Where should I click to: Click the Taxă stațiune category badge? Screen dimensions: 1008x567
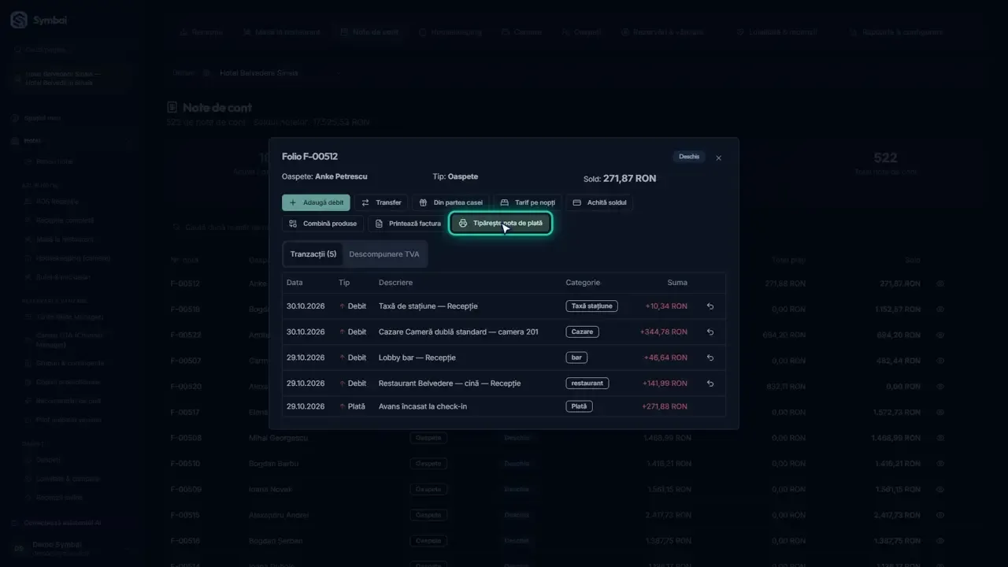tap(591, 306)
